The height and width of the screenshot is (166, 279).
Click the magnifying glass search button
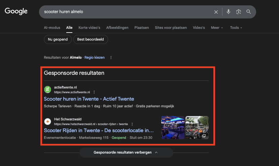pyautogui.click(x=249, y=12)
